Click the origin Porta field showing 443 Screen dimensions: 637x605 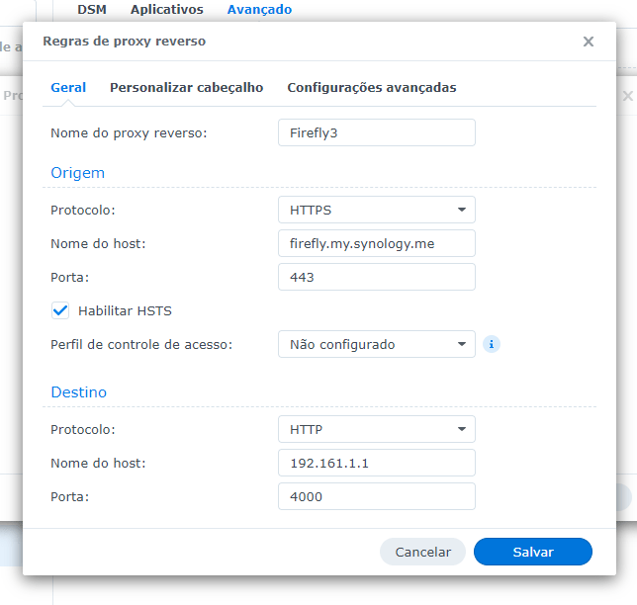pyautogui.click(x=376, y=277)
